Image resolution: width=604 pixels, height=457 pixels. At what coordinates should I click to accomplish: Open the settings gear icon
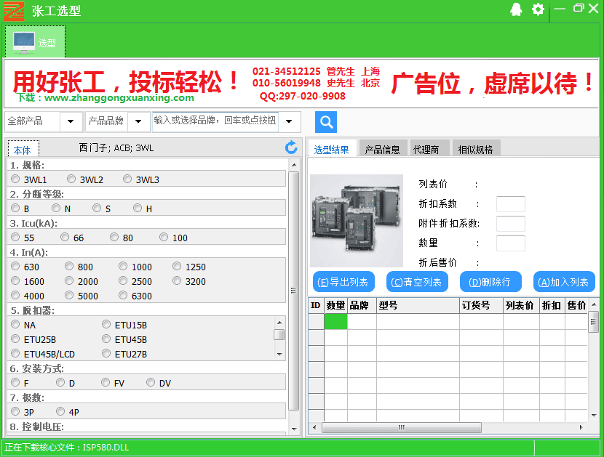point(538,9)
